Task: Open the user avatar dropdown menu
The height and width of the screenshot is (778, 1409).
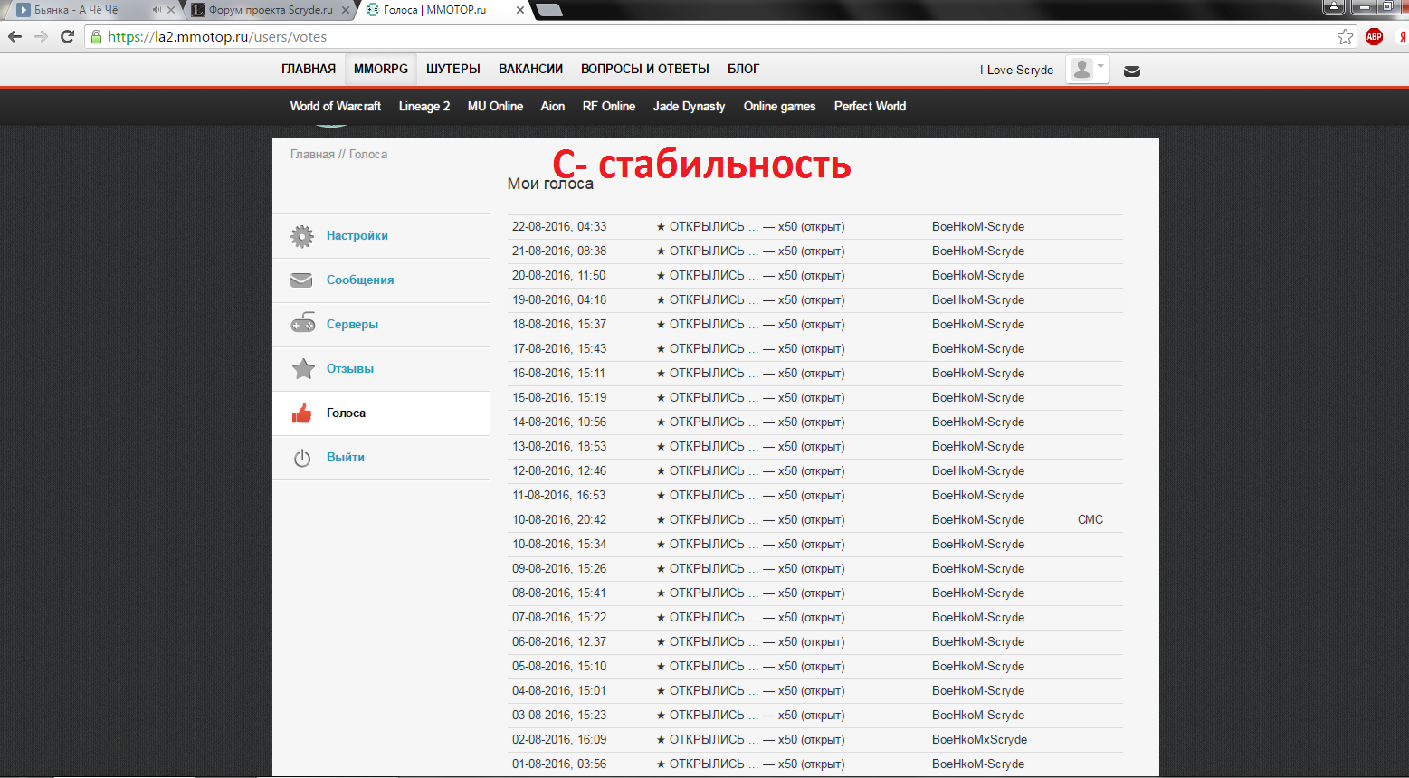Action: pyautogui.click(x=1087, y=70)
